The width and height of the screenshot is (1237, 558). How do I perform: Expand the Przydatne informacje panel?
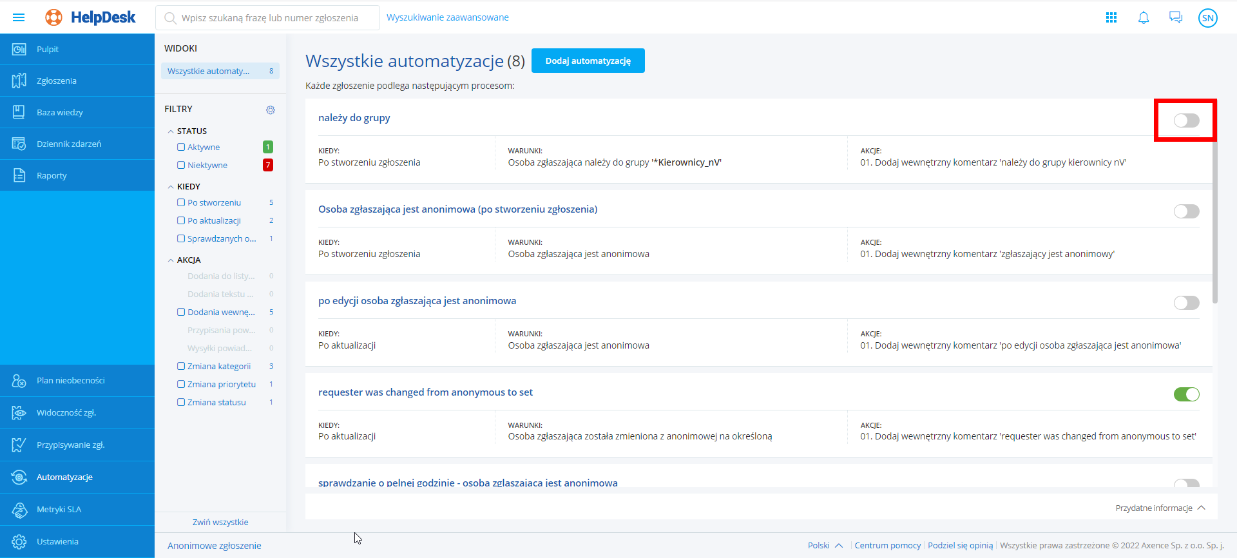click(x=1160, y=508)
